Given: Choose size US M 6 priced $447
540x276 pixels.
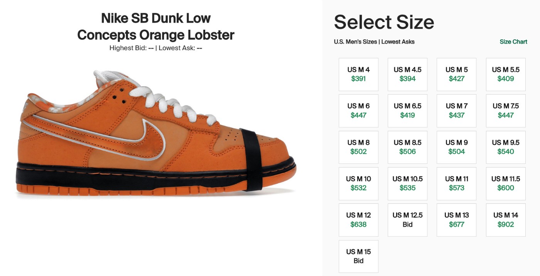Looking at the screenshot, I should tap(358, 111).
